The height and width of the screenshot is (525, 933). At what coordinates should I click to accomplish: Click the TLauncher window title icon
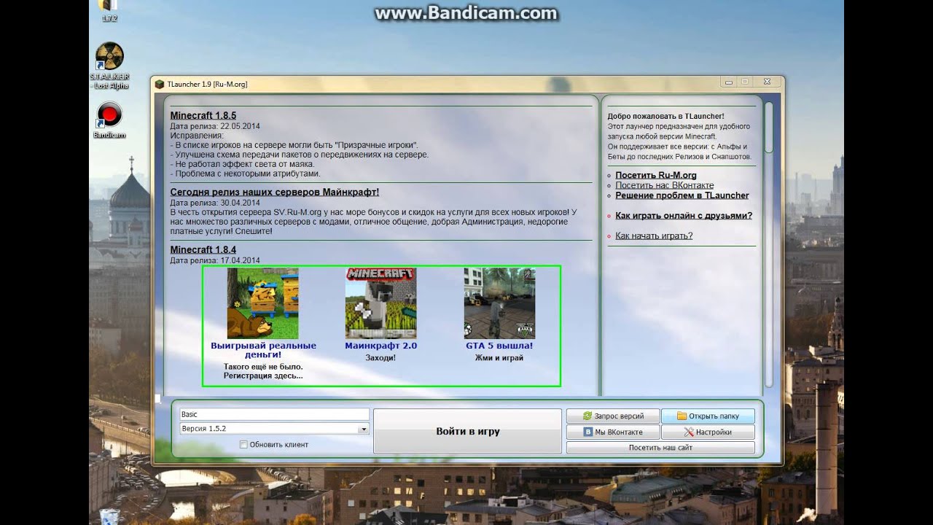[160, 84]
